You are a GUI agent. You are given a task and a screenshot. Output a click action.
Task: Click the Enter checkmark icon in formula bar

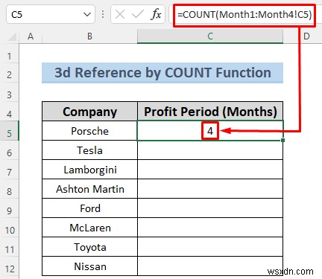point(137,14)
